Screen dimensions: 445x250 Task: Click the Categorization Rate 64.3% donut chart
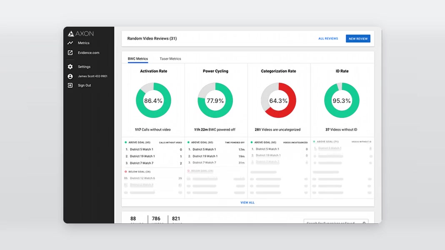pyautogui.click(x=278, y=100)
